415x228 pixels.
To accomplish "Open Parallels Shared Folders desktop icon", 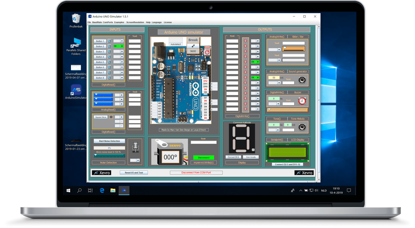I will [76, 46].
